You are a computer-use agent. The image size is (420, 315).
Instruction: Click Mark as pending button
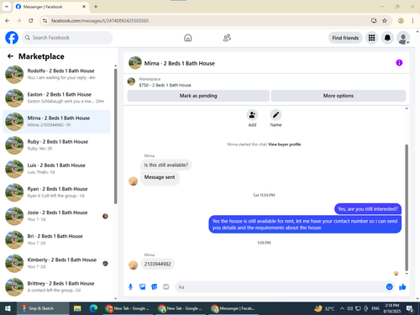pyautogui.click(x=198, y=96)
